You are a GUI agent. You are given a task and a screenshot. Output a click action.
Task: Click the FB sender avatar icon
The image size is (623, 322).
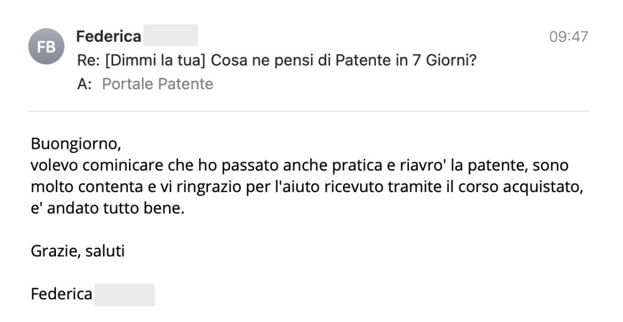point(46,47)
